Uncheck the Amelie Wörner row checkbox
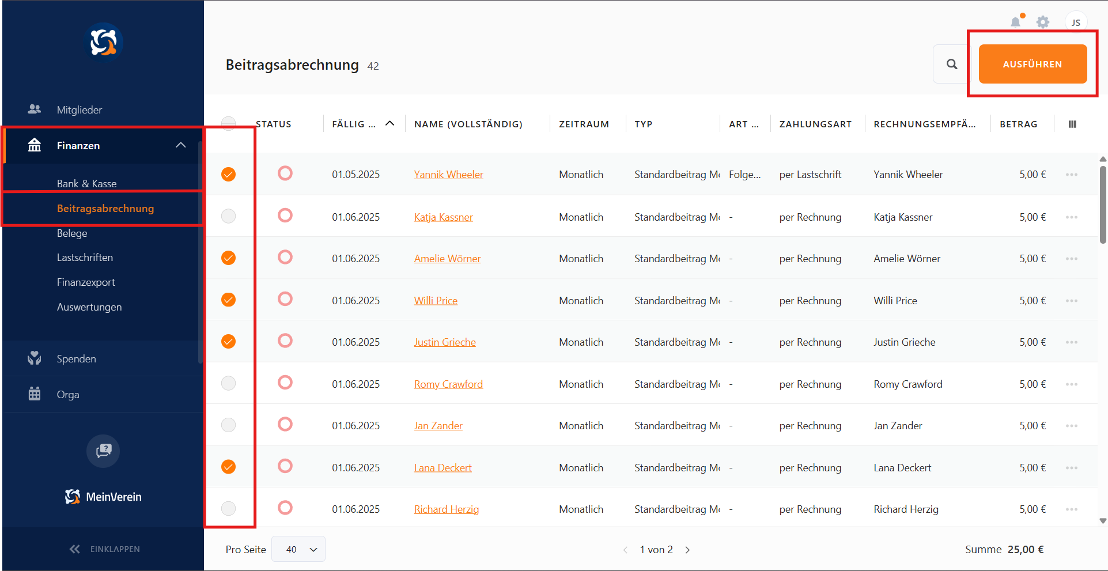1108x571 pixels. click(229, 258)
